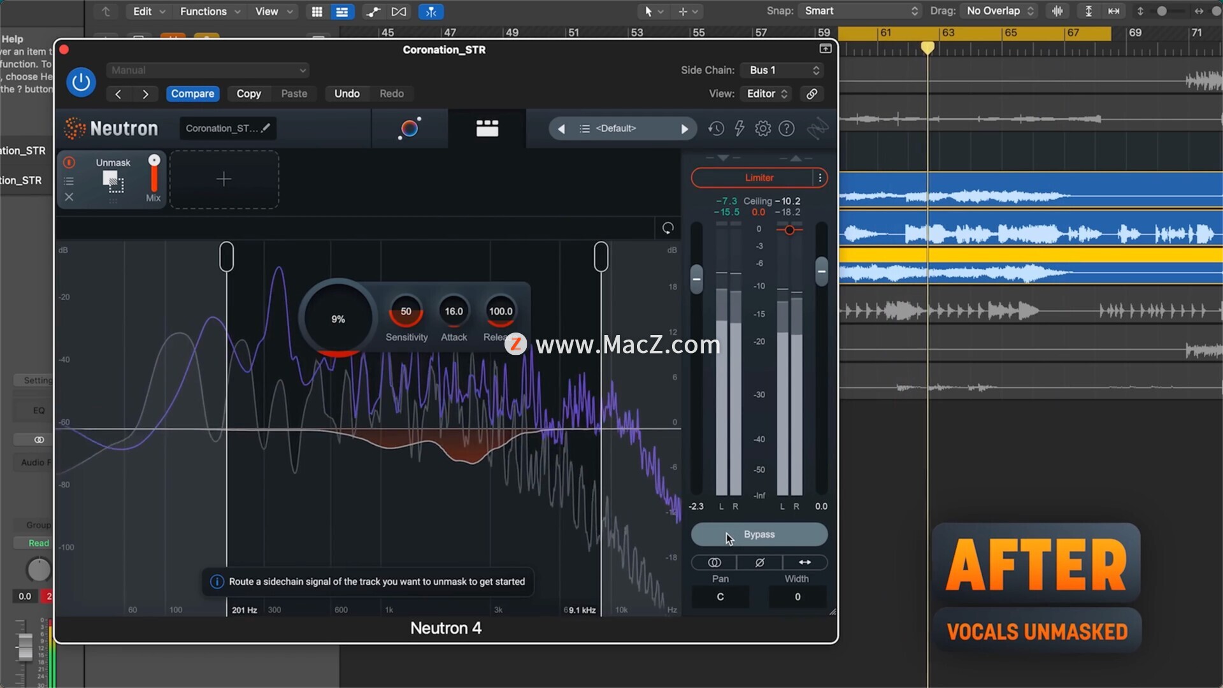Click the input gain fader handle

tap(697, 279)
